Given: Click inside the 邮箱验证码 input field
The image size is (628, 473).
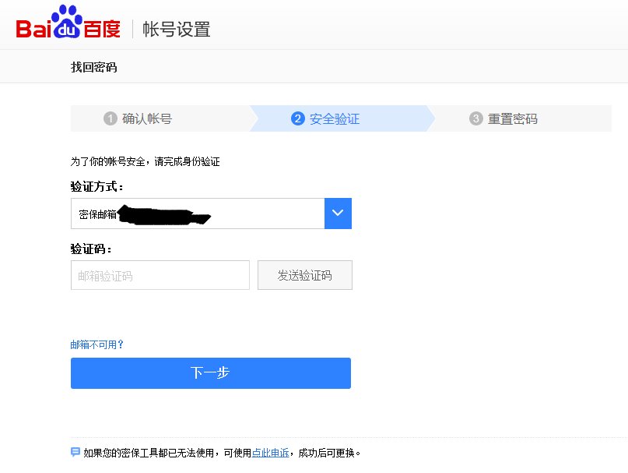Looking at the screenshot, I should point(160,274).
